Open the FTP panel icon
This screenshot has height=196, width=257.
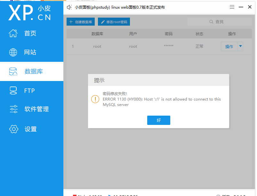tap(13, 91)
